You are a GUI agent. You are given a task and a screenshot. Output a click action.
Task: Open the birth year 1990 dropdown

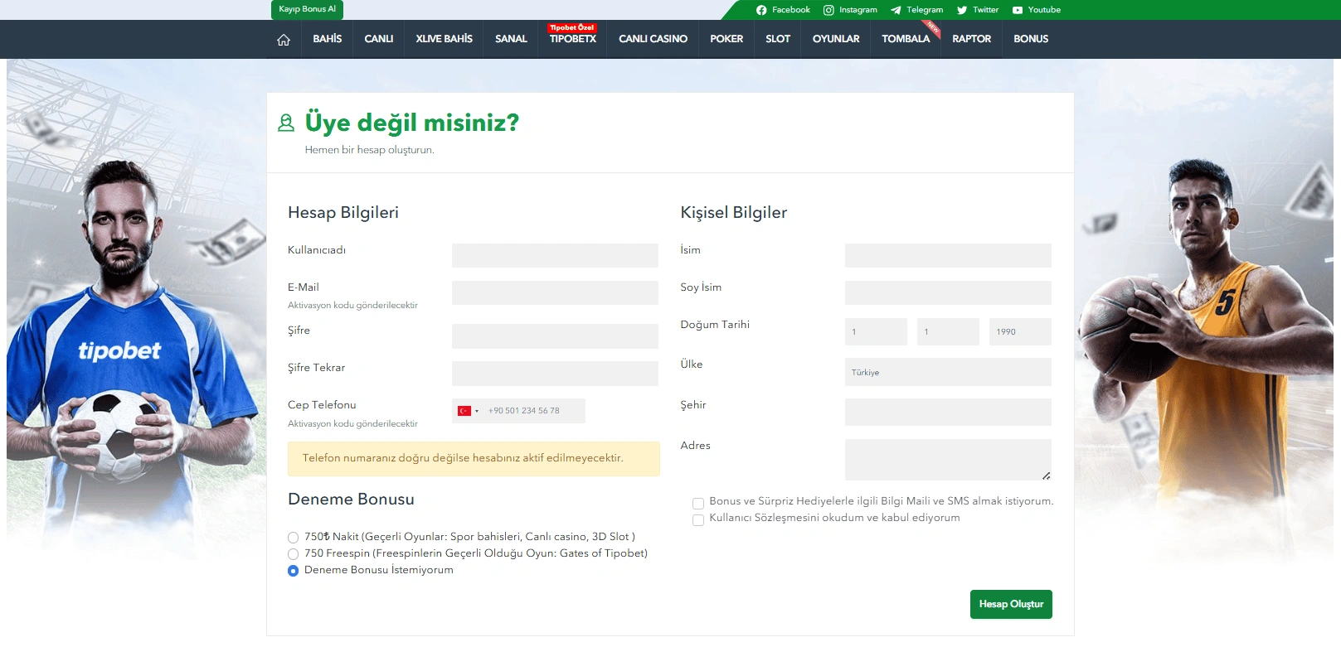[x=1020, y=331]
